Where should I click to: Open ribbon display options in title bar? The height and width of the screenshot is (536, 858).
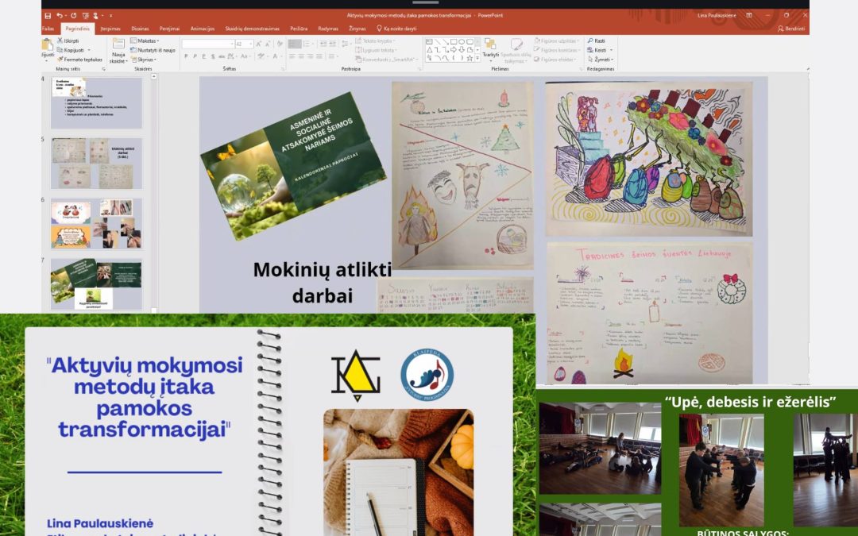(x=749, y=15)
